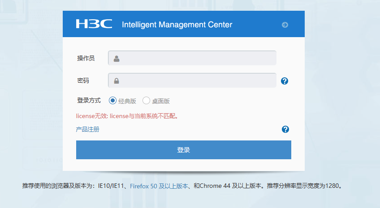Follow the Firefox 50 及以上版本 link
Image resolution: width=380 pixels, height=208 pixels.
pyautogui.click(x=160, y=186)
